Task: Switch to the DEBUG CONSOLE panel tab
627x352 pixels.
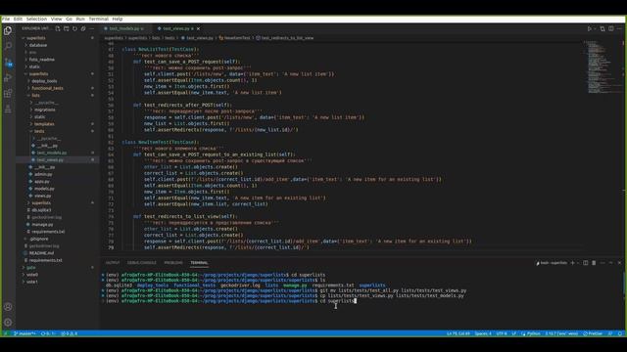Action: click(141, 263)
